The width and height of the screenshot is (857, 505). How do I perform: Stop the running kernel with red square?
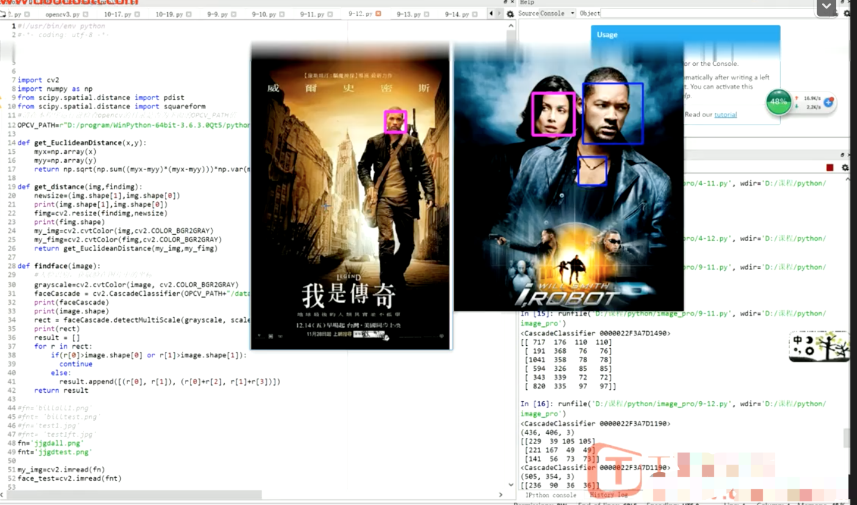click(x=830, y=168)
